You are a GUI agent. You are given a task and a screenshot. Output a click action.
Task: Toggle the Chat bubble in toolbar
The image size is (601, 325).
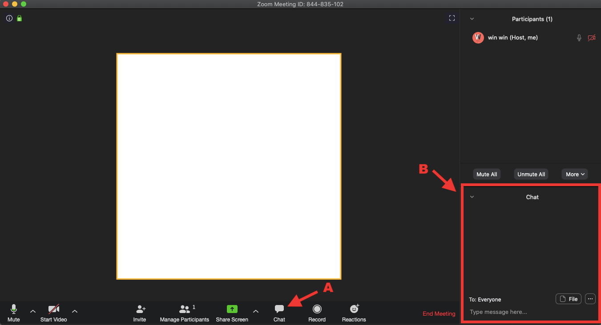279,309
